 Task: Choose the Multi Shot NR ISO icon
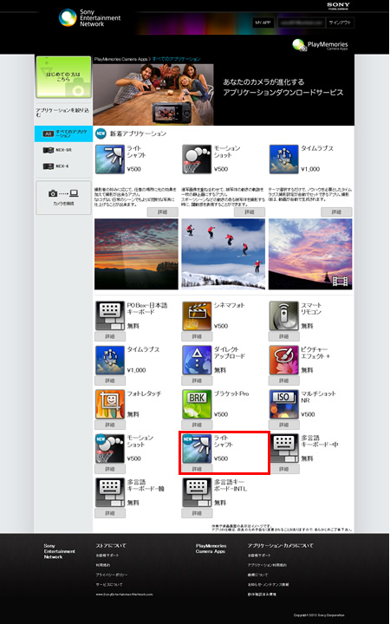point(283,405)
